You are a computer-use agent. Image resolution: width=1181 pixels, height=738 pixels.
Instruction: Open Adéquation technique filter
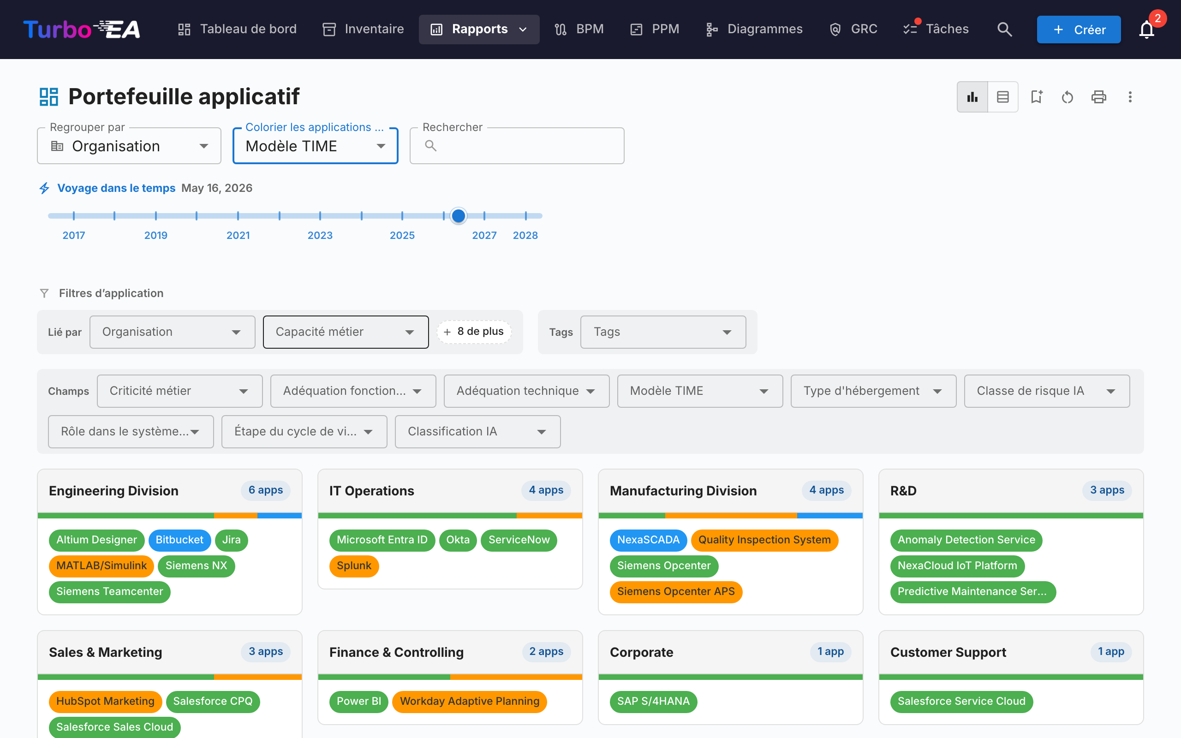click(526, 391)
